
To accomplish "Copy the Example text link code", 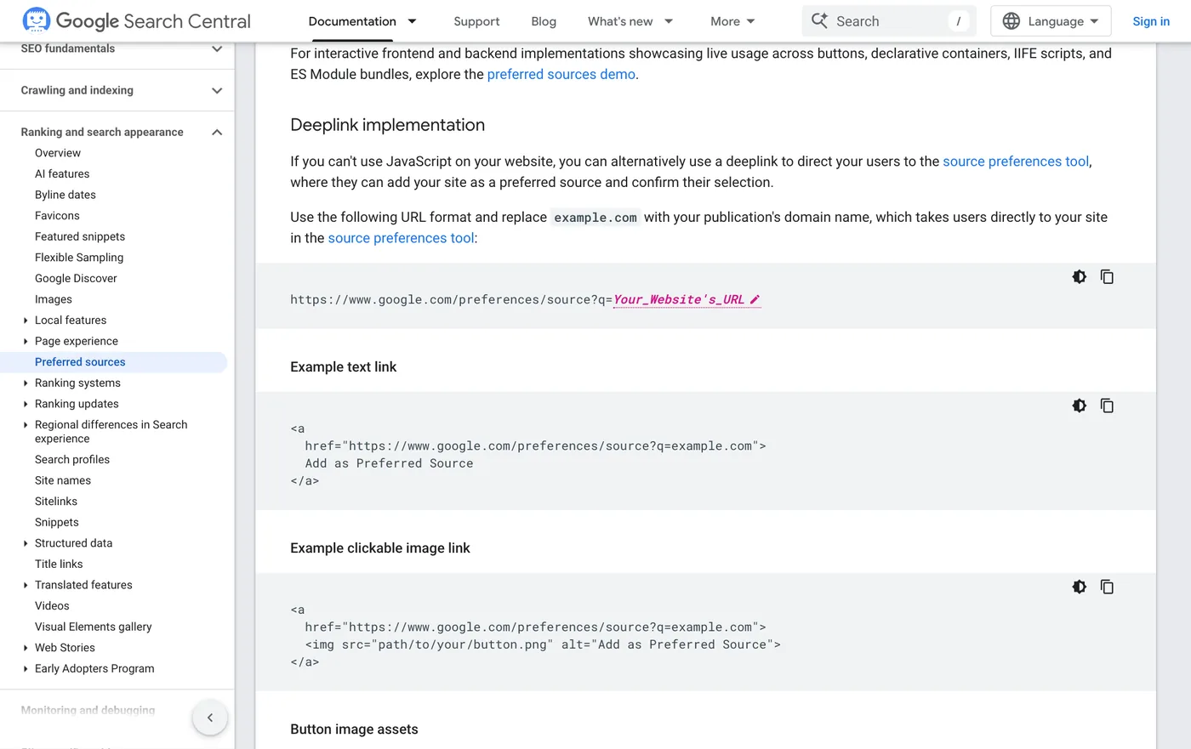I will (x=1107, y=406).
